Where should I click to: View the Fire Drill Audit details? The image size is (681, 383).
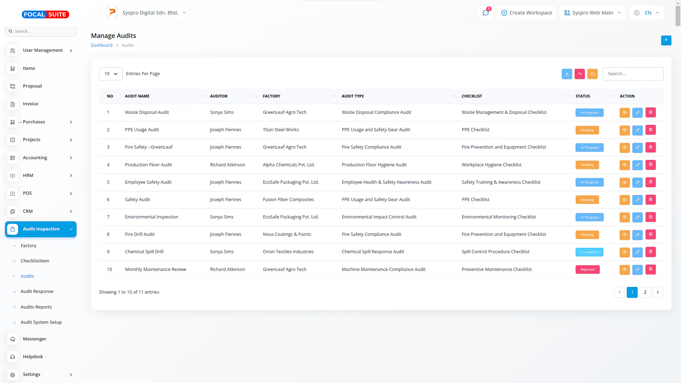point(624,234)
